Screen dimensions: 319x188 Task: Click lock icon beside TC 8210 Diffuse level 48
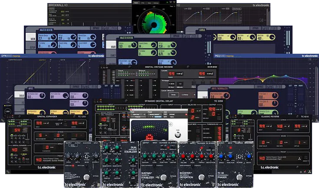(289, 126)
